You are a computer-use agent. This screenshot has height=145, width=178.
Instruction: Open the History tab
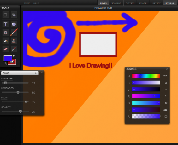pyautogui.click(x=156, y=3)
